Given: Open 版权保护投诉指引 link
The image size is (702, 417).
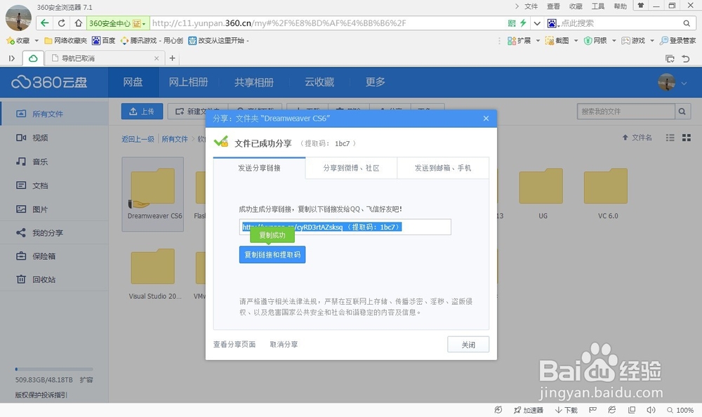Looking at the screenshot, I should (41, 395).
